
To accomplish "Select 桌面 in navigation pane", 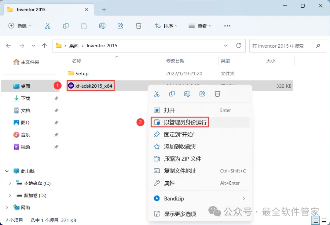I will (30, 86).
